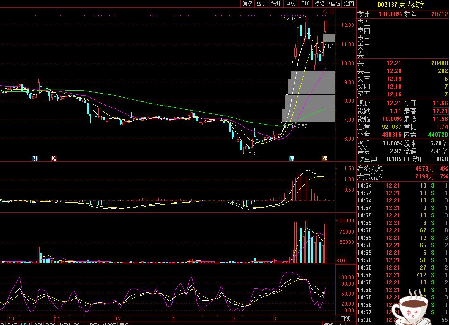
Task: Open the 叠加 overlay option
Action: pyautogui.click(x=262, y=3)
